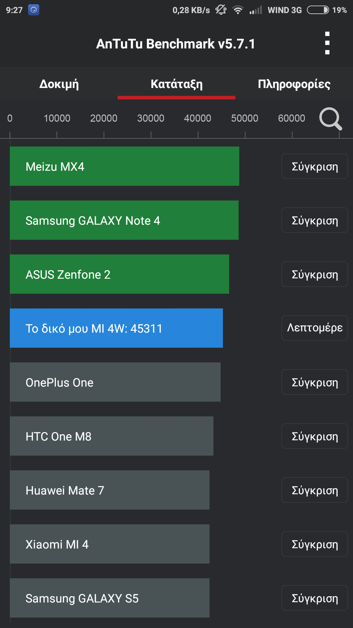This screenshot has width=353, height=628.
Task: Compare with Meizu MX4
Action: coord(314,166)
